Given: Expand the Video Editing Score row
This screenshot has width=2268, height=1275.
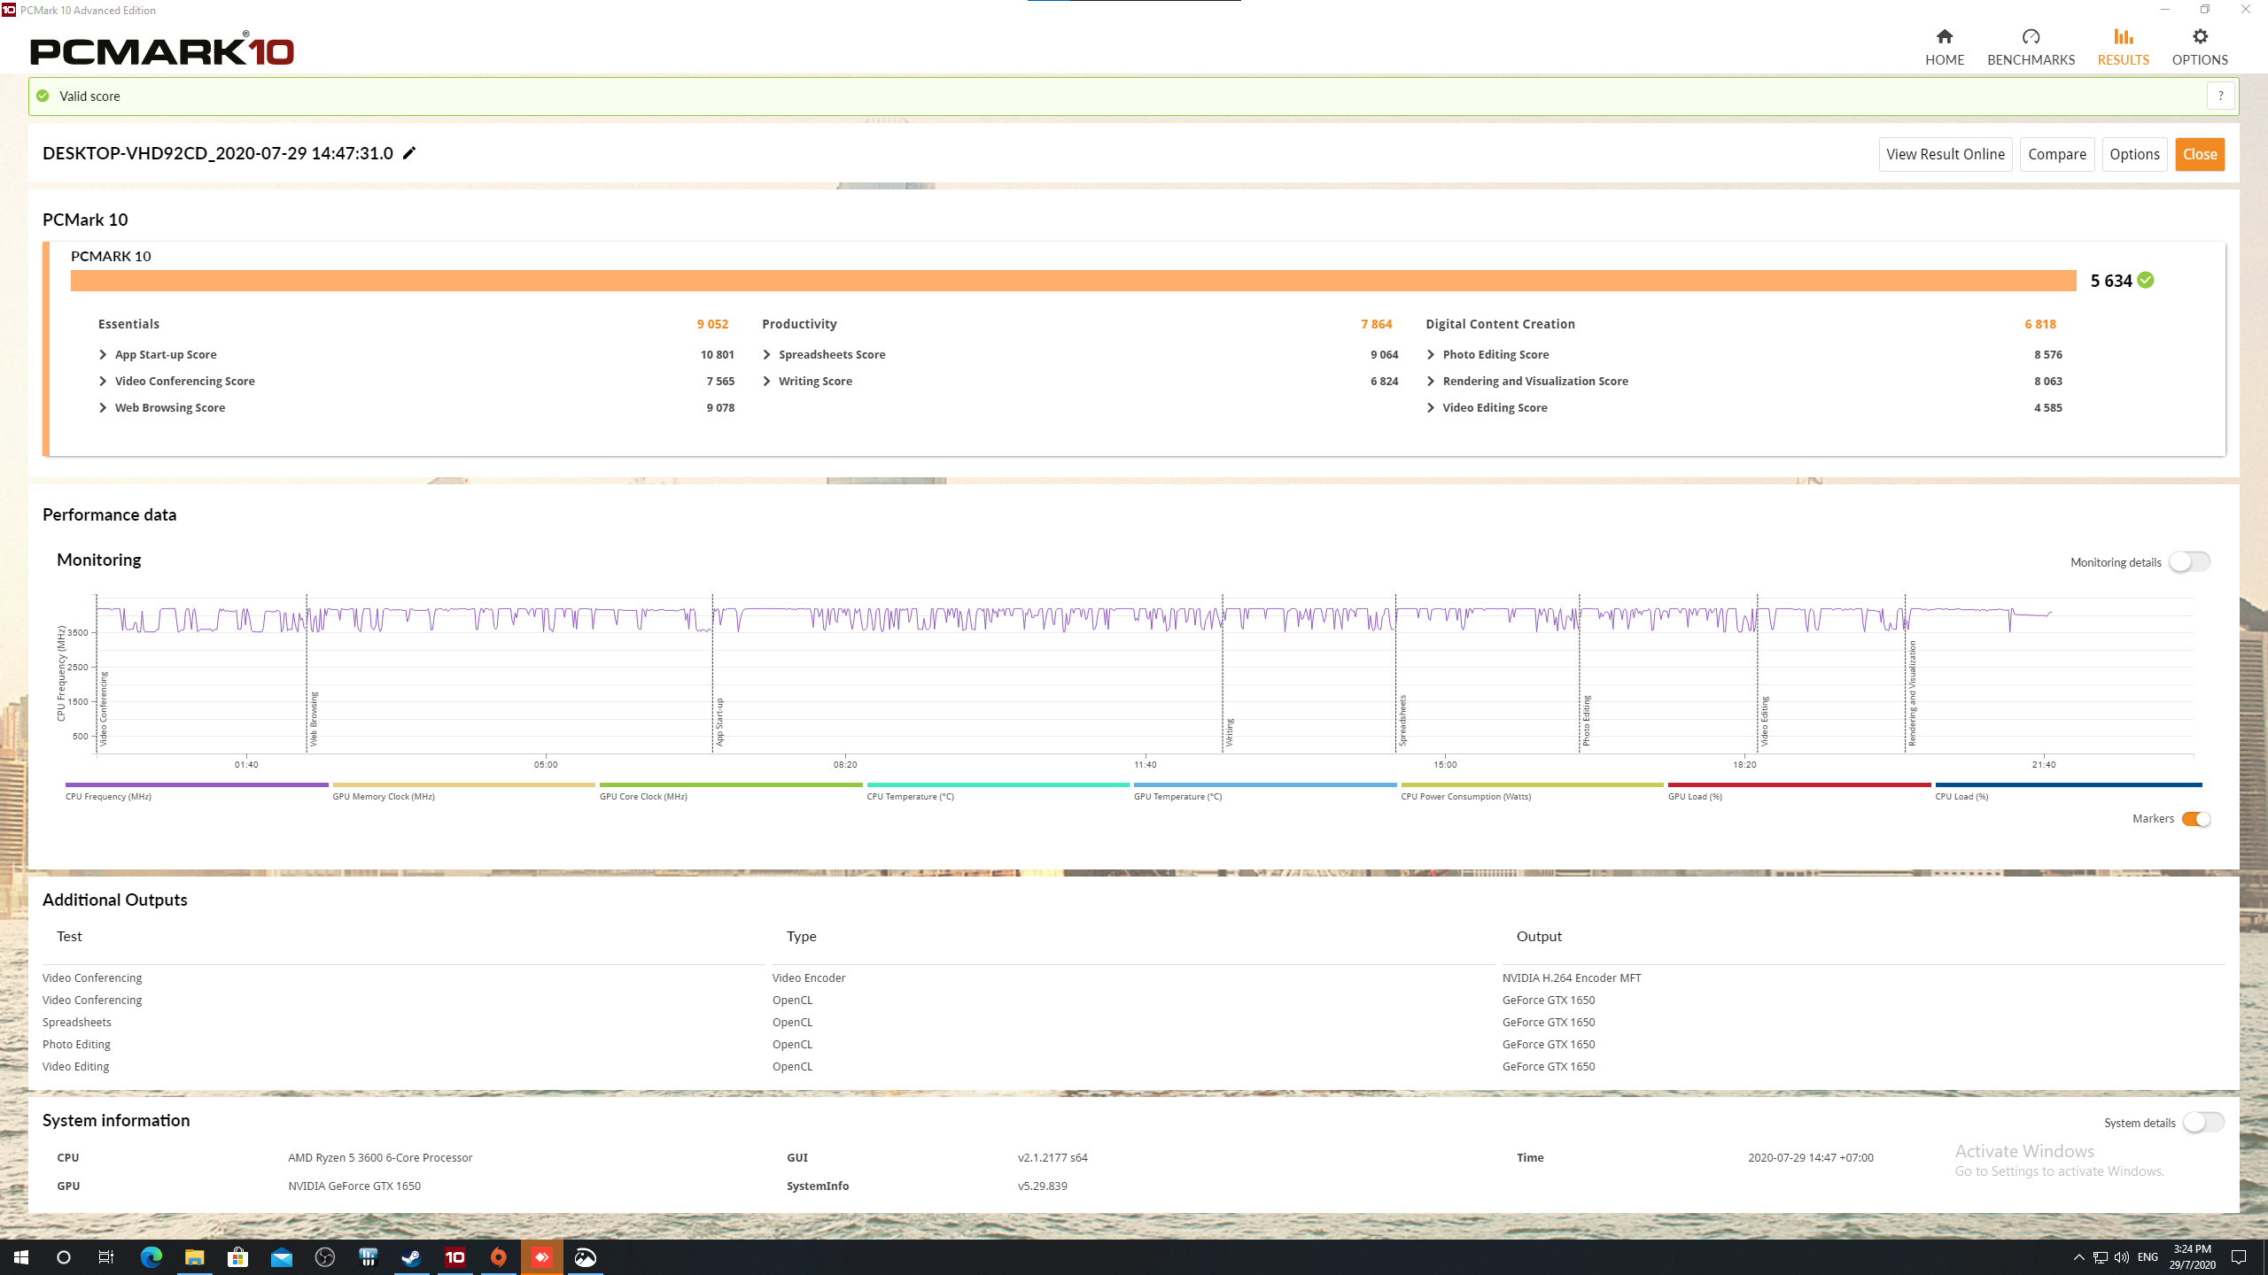Looking at the screenshot, I should [1431, 407].
